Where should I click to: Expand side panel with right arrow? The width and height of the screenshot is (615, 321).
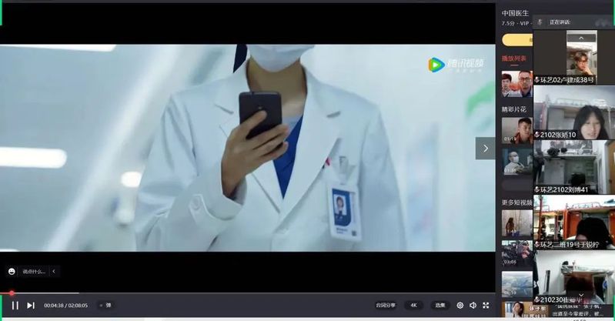(485, 148)
